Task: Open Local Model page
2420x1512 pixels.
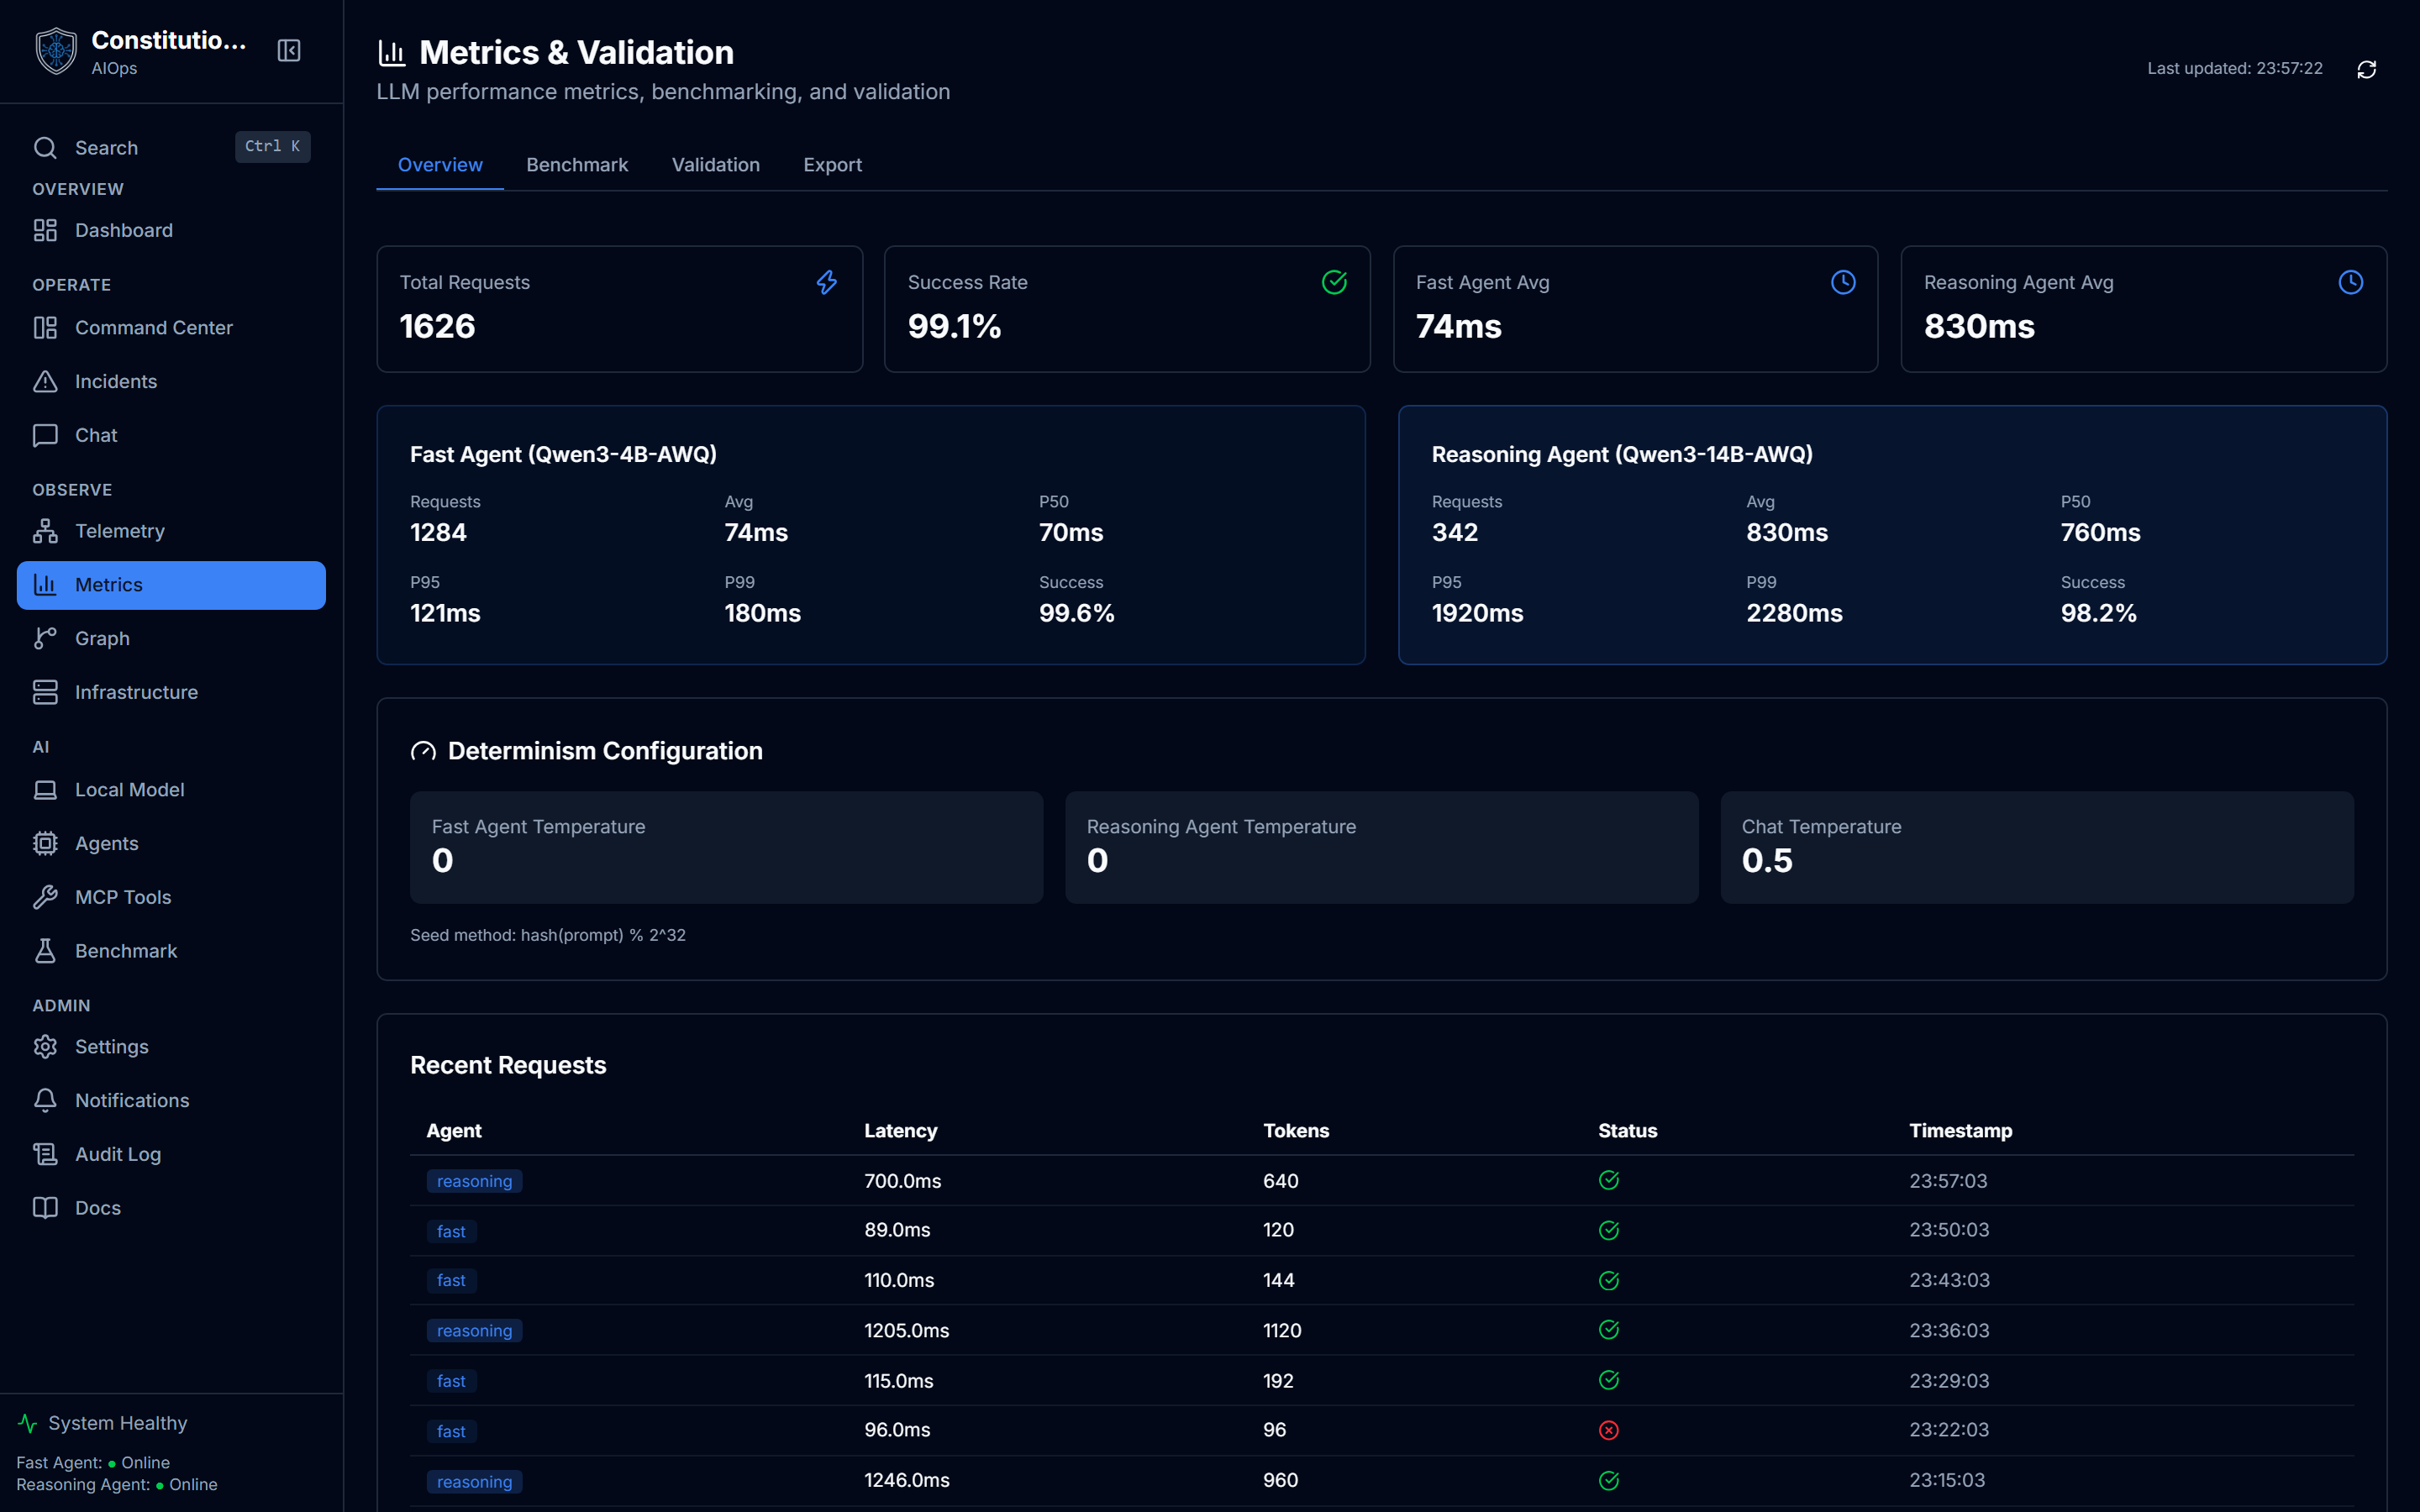Action: [x=171, y=790]
